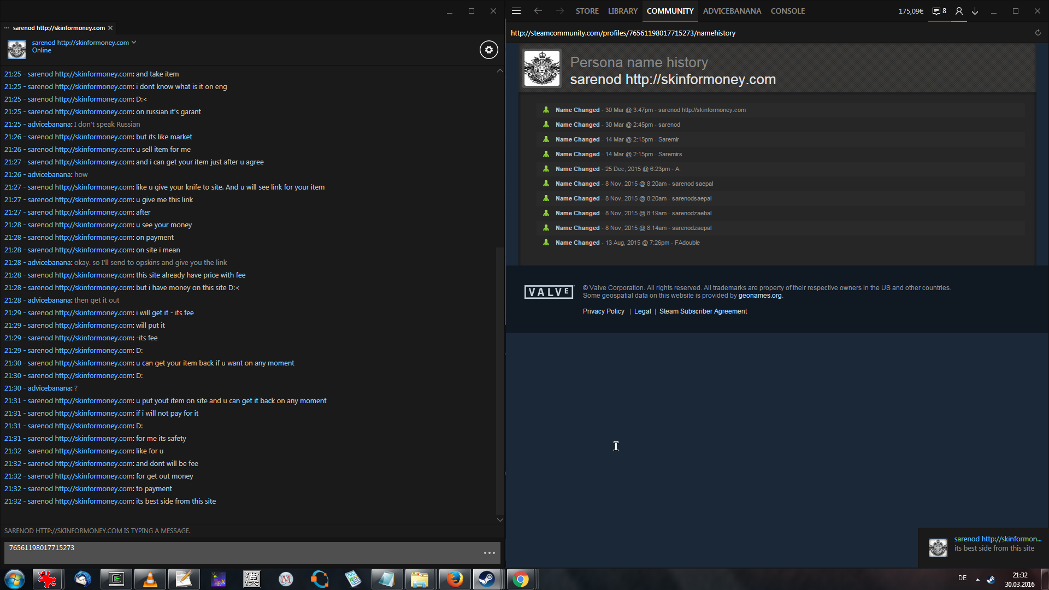Image resolution: width=1049 pixels, height=590 pixels.
Task: Close the sarenod chat tab
Action: [x=110, y=28]
